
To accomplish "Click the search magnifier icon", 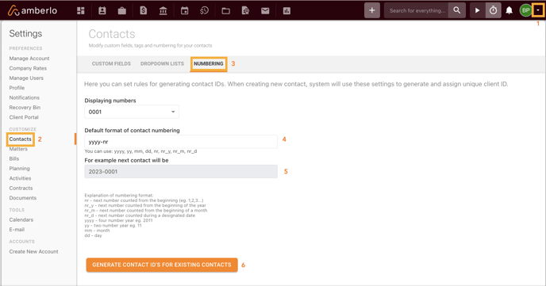I will 457,10.
